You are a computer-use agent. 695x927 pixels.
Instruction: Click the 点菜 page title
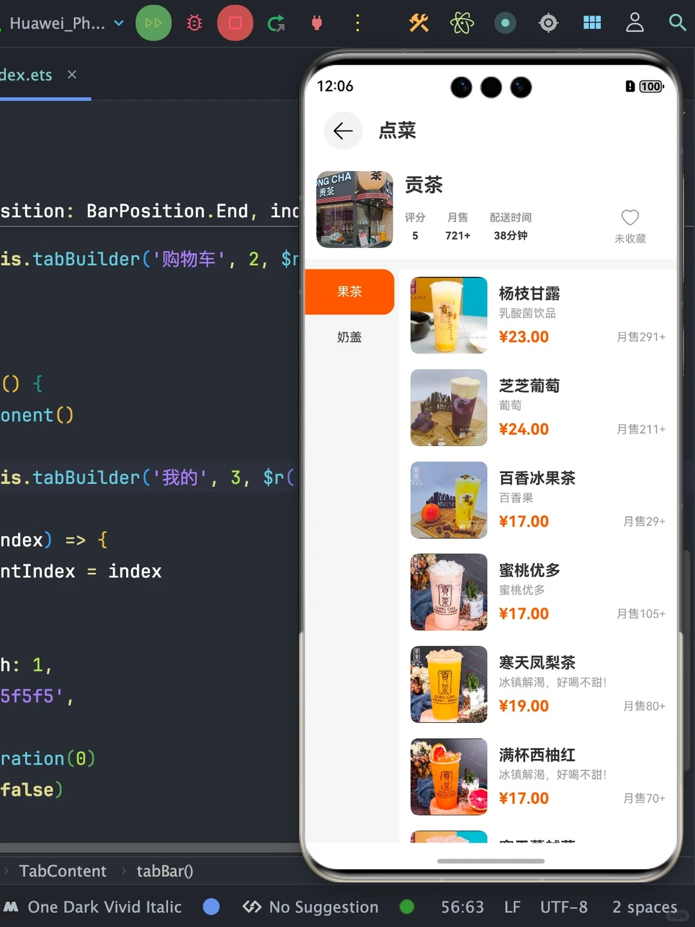[x=397, y=131]
